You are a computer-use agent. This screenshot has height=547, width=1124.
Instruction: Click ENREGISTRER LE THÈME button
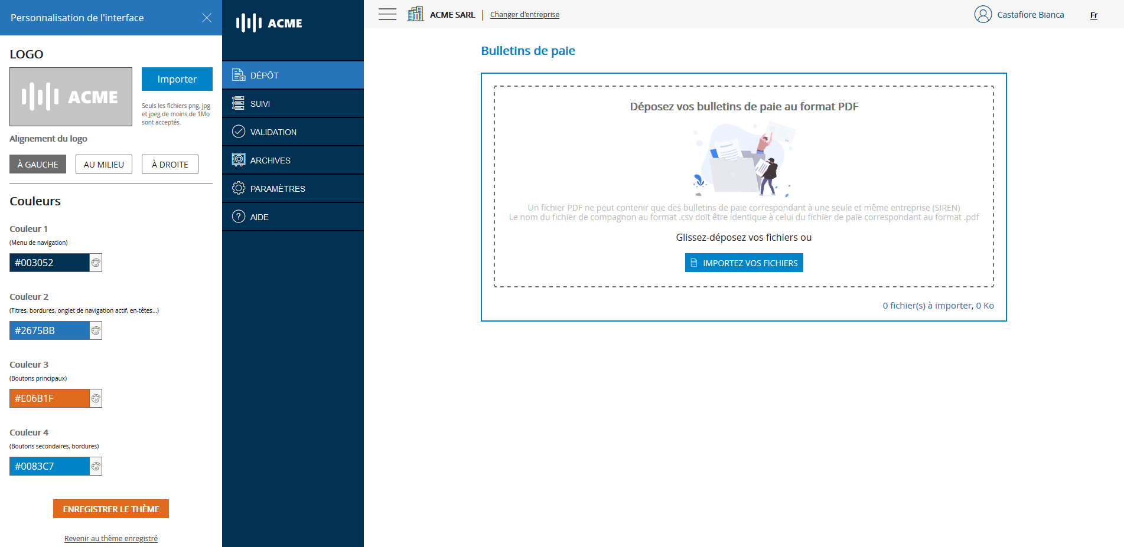click(x=110, y=508)
